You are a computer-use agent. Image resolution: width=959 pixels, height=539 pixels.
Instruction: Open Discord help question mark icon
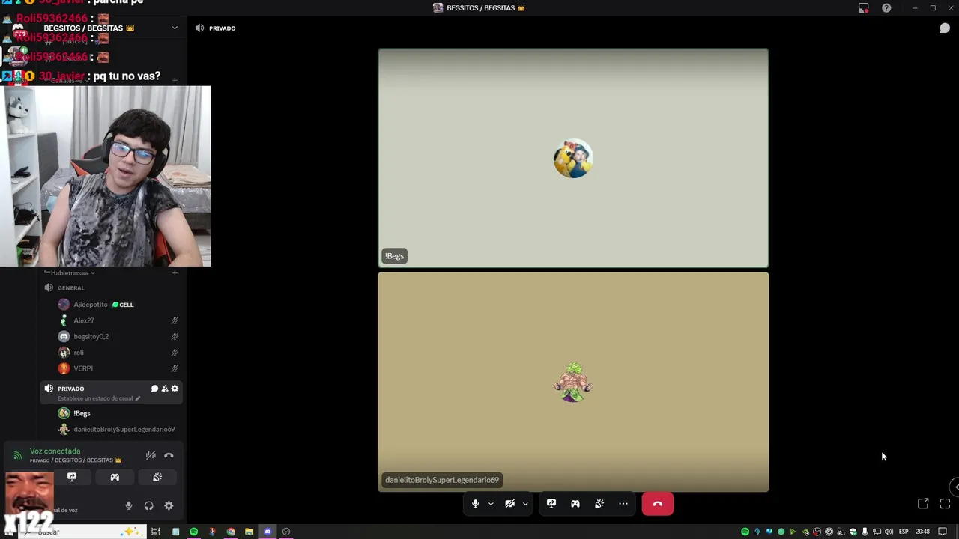(886, 8)
